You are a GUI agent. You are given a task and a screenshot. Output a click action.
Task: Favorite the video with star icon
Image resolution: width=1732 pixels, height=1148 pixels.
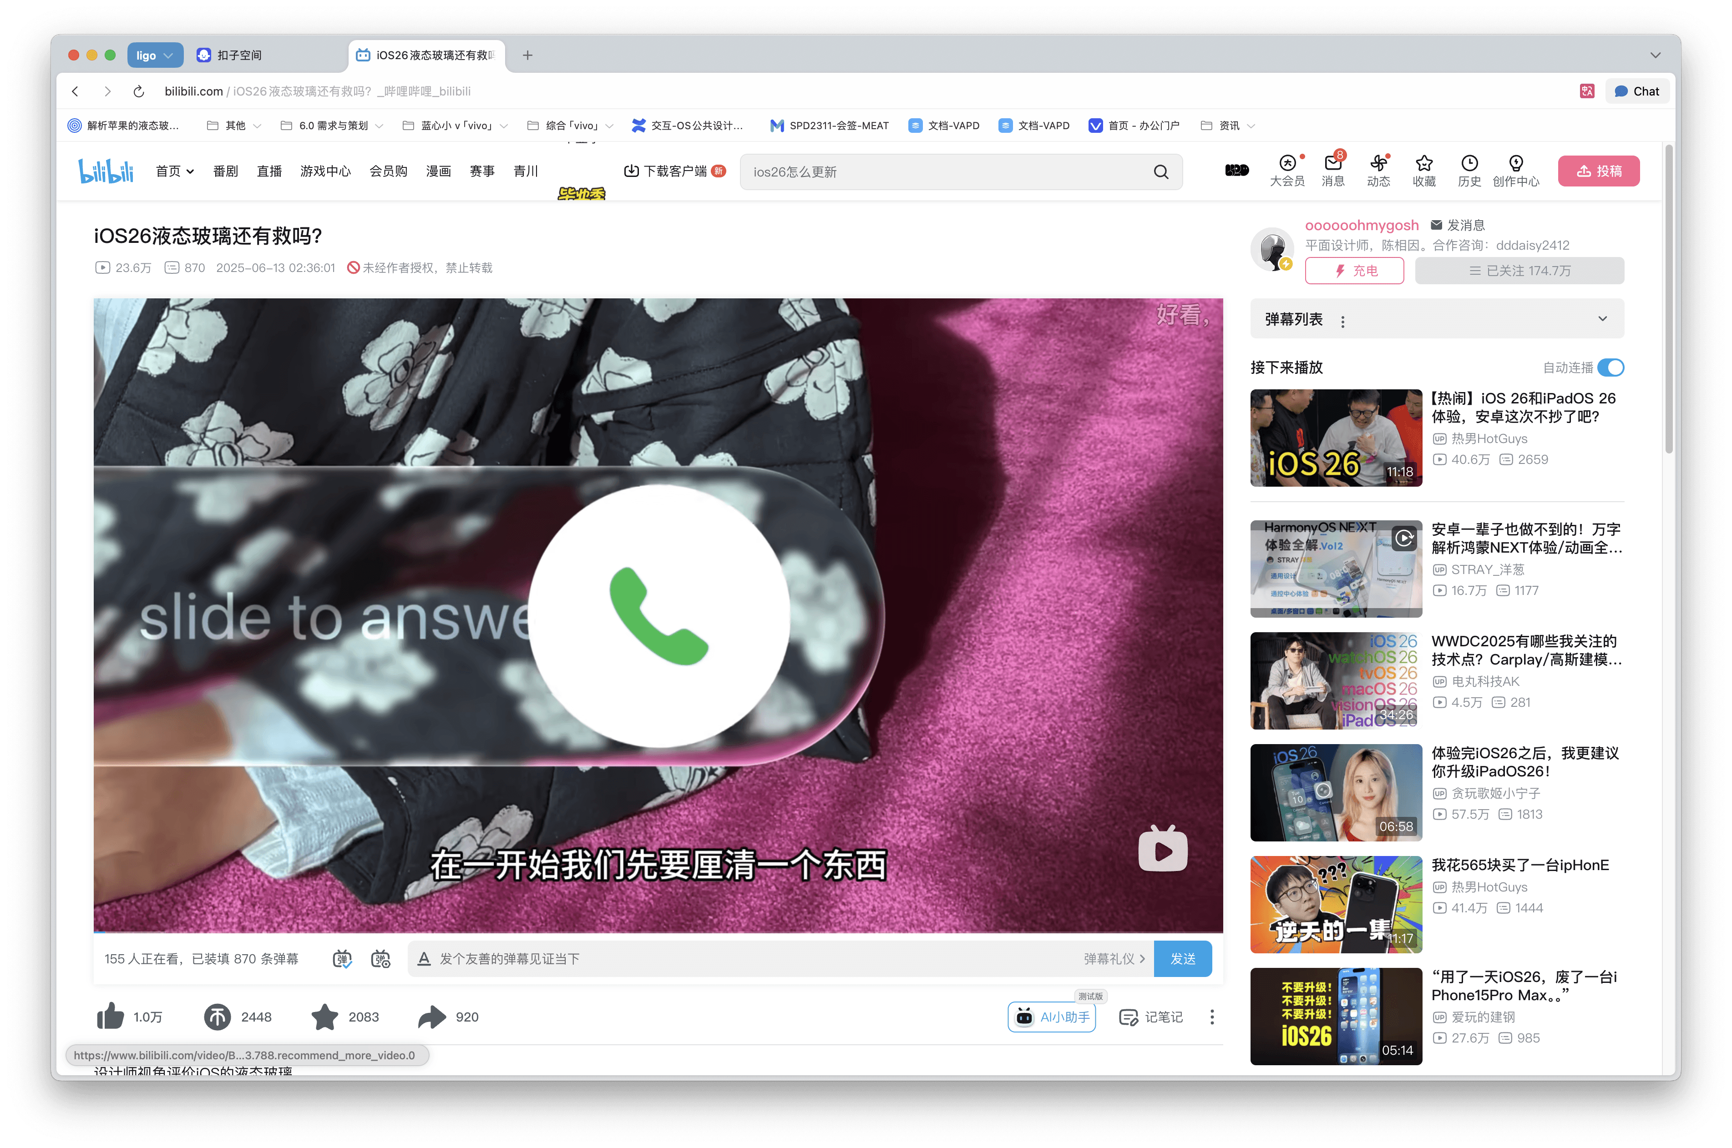point(324,1017)
